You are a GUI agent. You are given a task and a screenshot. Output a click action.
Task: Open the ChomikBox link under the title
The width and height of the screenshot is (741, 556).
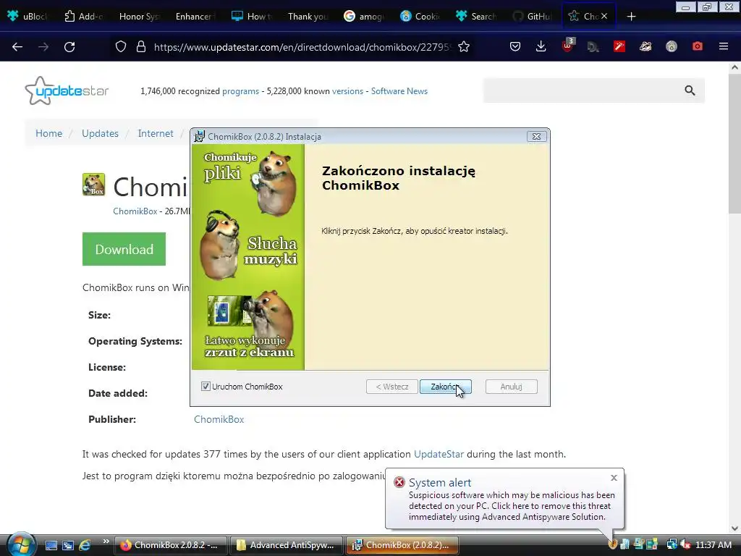point(135,211)
